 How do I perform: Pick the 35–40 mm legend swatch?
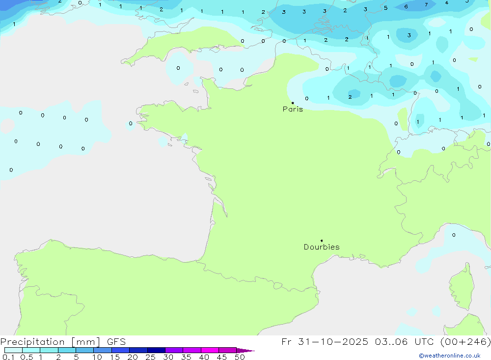[x=192, y=350]
